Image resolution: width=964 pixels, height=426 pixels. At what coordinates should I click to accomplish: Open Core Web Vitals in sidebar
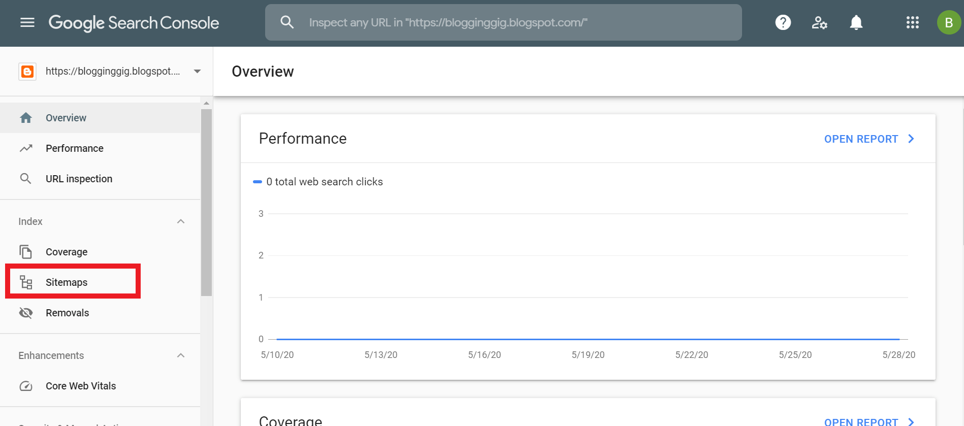(x=100, y=386)
